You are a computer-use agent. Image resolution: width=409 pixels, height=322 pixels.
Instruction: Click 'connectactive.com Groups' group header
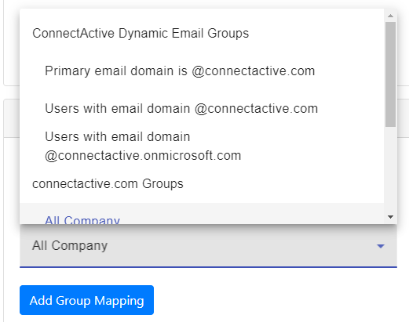108,184
